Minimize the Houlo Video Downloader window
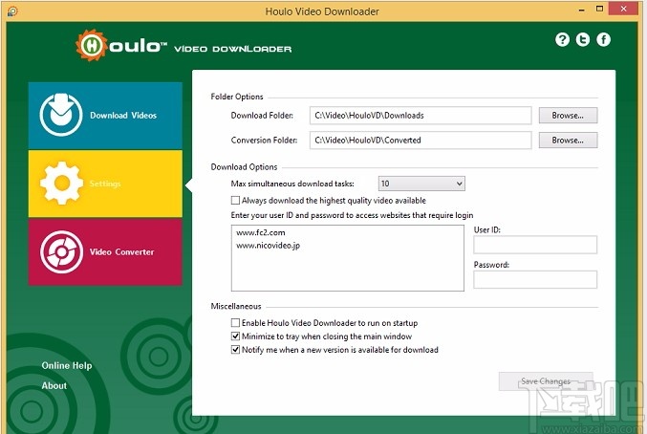Viewport: 647px width, 434px height. pyautogui.click(x=582, y=10)
